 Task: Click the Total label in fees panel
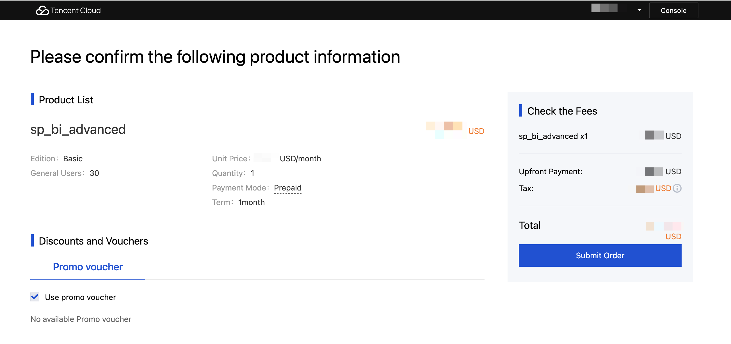[x=529, y=226]
